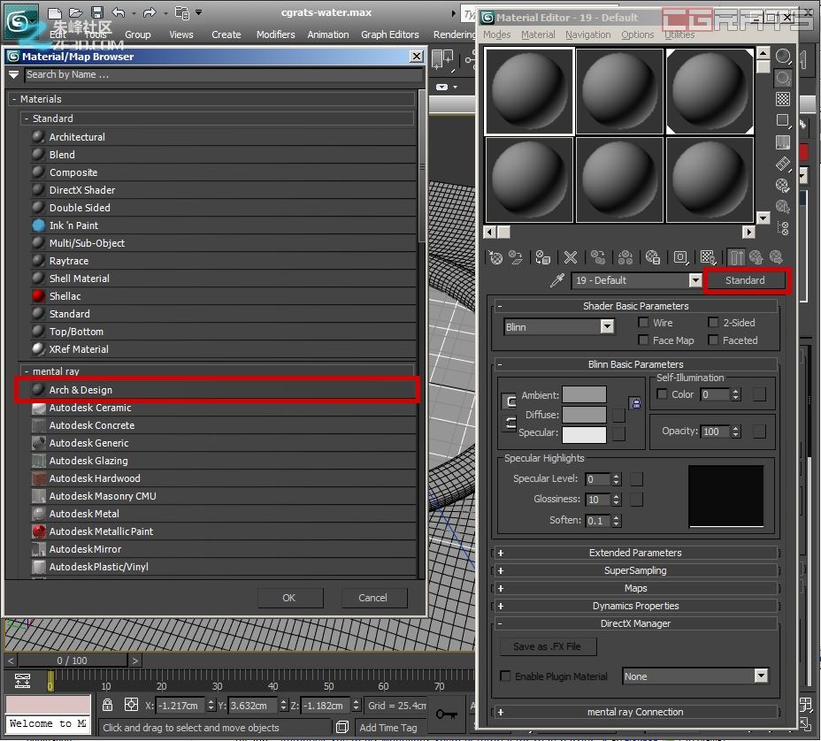
Task: Expand the mental ray Connection rollout
Action: [x=635, y=712]
